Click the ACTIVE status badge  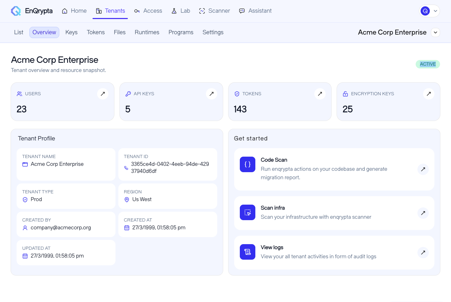point(428,64)
